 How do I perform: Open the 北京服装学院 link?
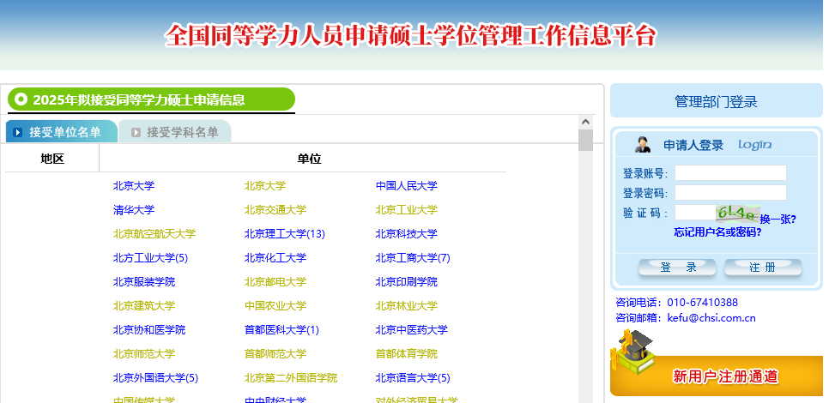(x=144, y=282)
